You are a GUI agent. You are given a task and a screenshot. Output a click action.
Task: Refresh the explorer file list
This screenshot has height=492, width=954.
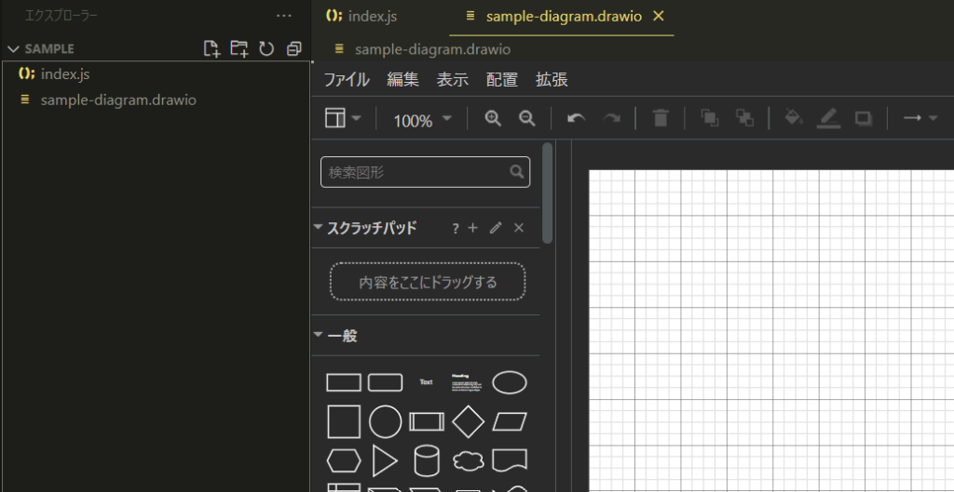266,48
